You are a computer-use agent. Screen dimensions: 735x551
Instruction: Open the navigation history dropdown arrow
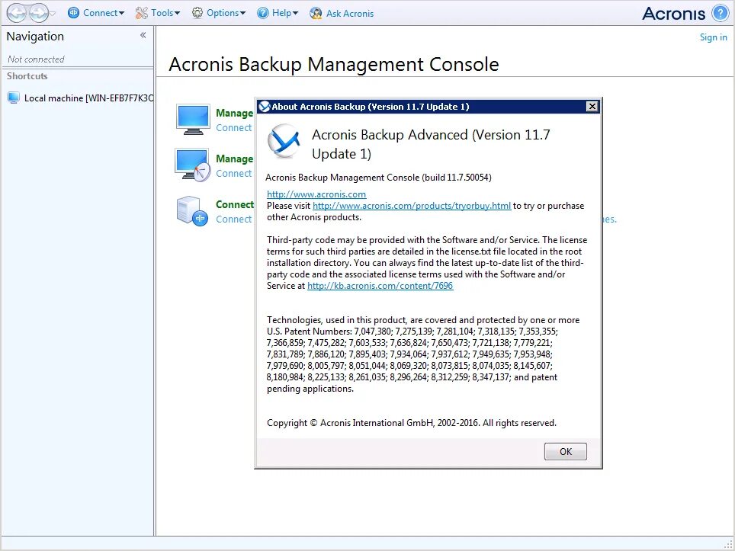click(53, 14)
